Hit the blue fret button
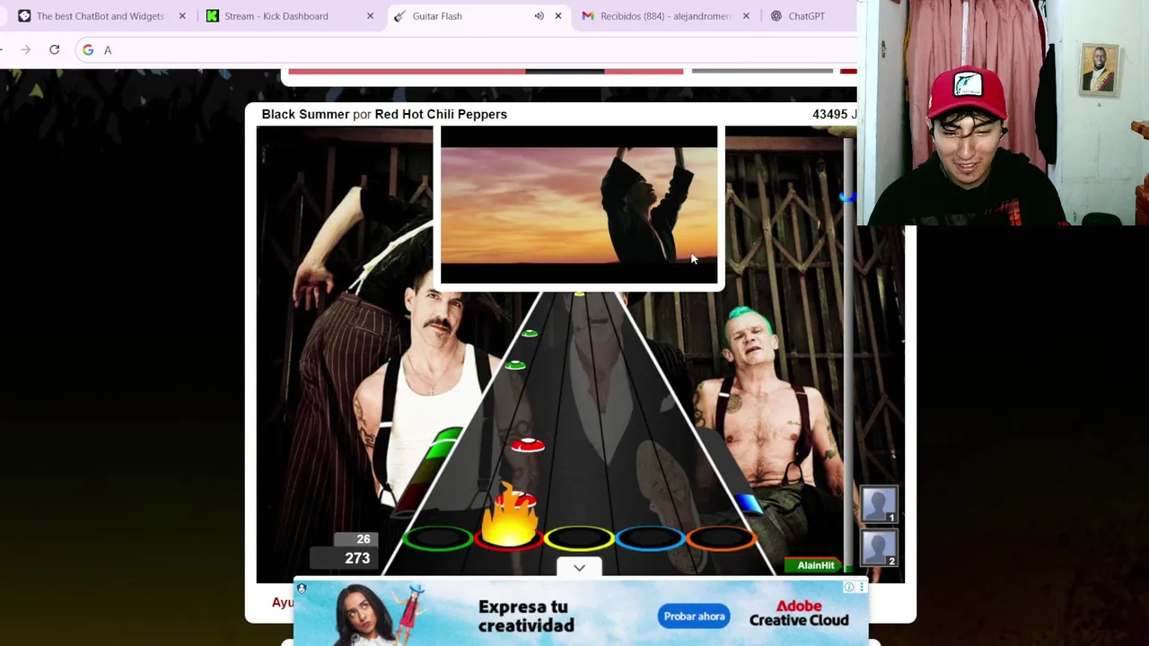The height and width of the screenshot is (646, 1149). click(650, 538)
